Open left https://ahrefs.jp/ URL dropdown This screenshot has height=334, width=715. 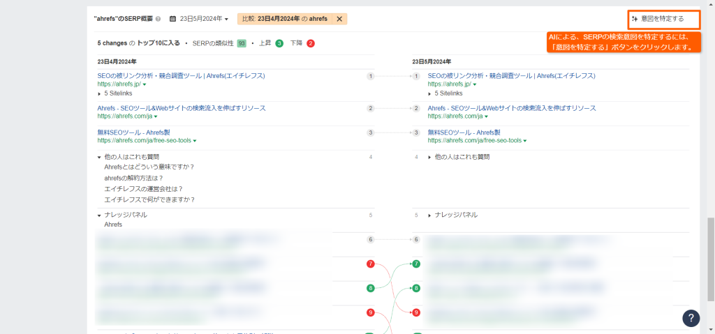point(145,85)
